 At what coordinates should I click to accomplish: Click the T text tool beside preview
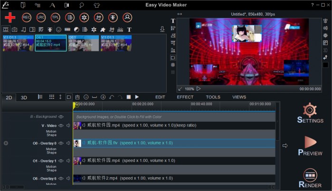click(173, 21)
